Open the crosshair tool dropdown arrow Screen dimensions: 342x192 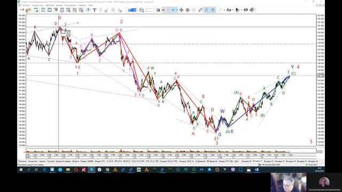point(177,10)
